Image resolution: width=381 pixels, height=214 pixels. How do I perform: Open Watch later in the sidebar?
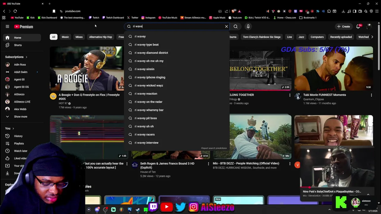pyautogui.click(x=22, y=151)
